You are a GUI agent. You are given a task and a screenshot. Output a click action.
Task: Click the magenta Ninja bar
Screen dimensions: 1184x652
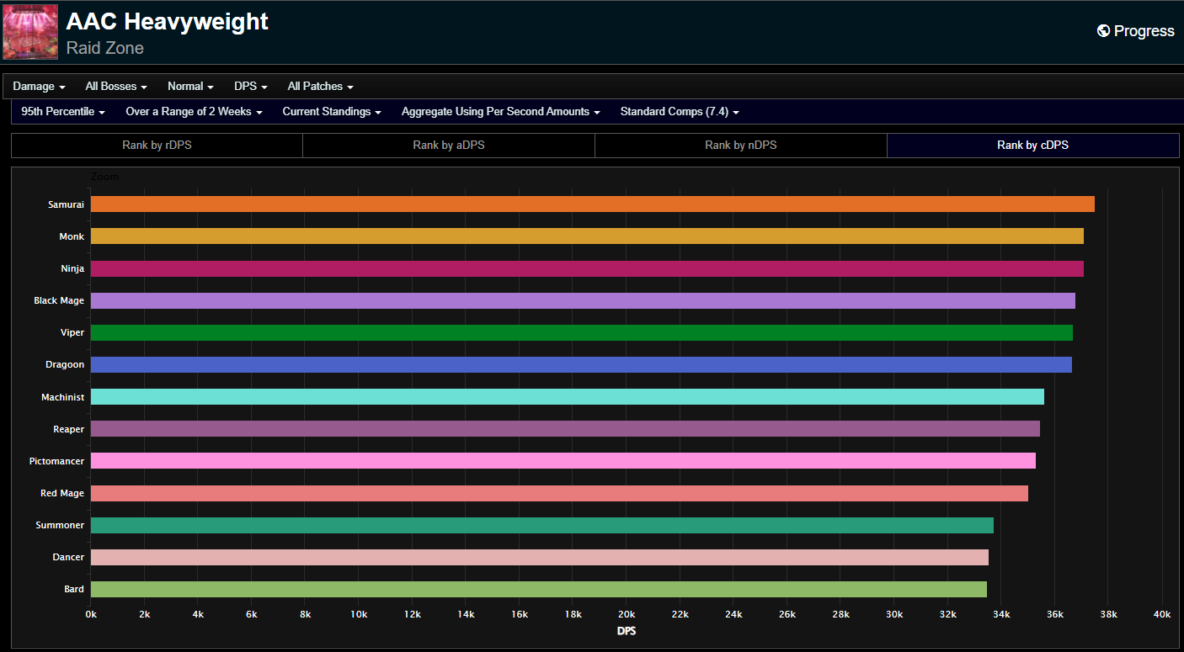tap(587, 268)
